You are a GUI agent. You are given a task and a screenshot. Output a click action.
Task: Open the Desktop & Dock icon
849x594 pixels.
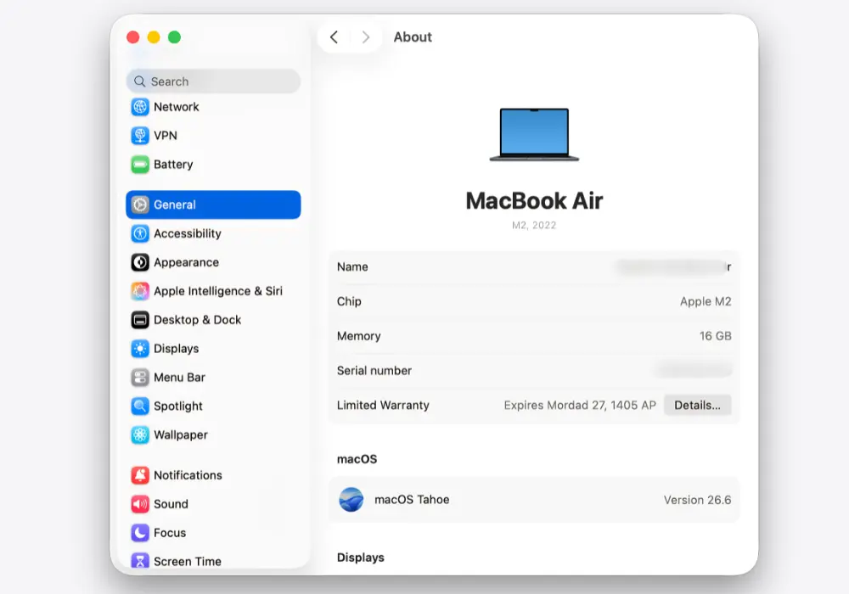(x=140, y=320)
